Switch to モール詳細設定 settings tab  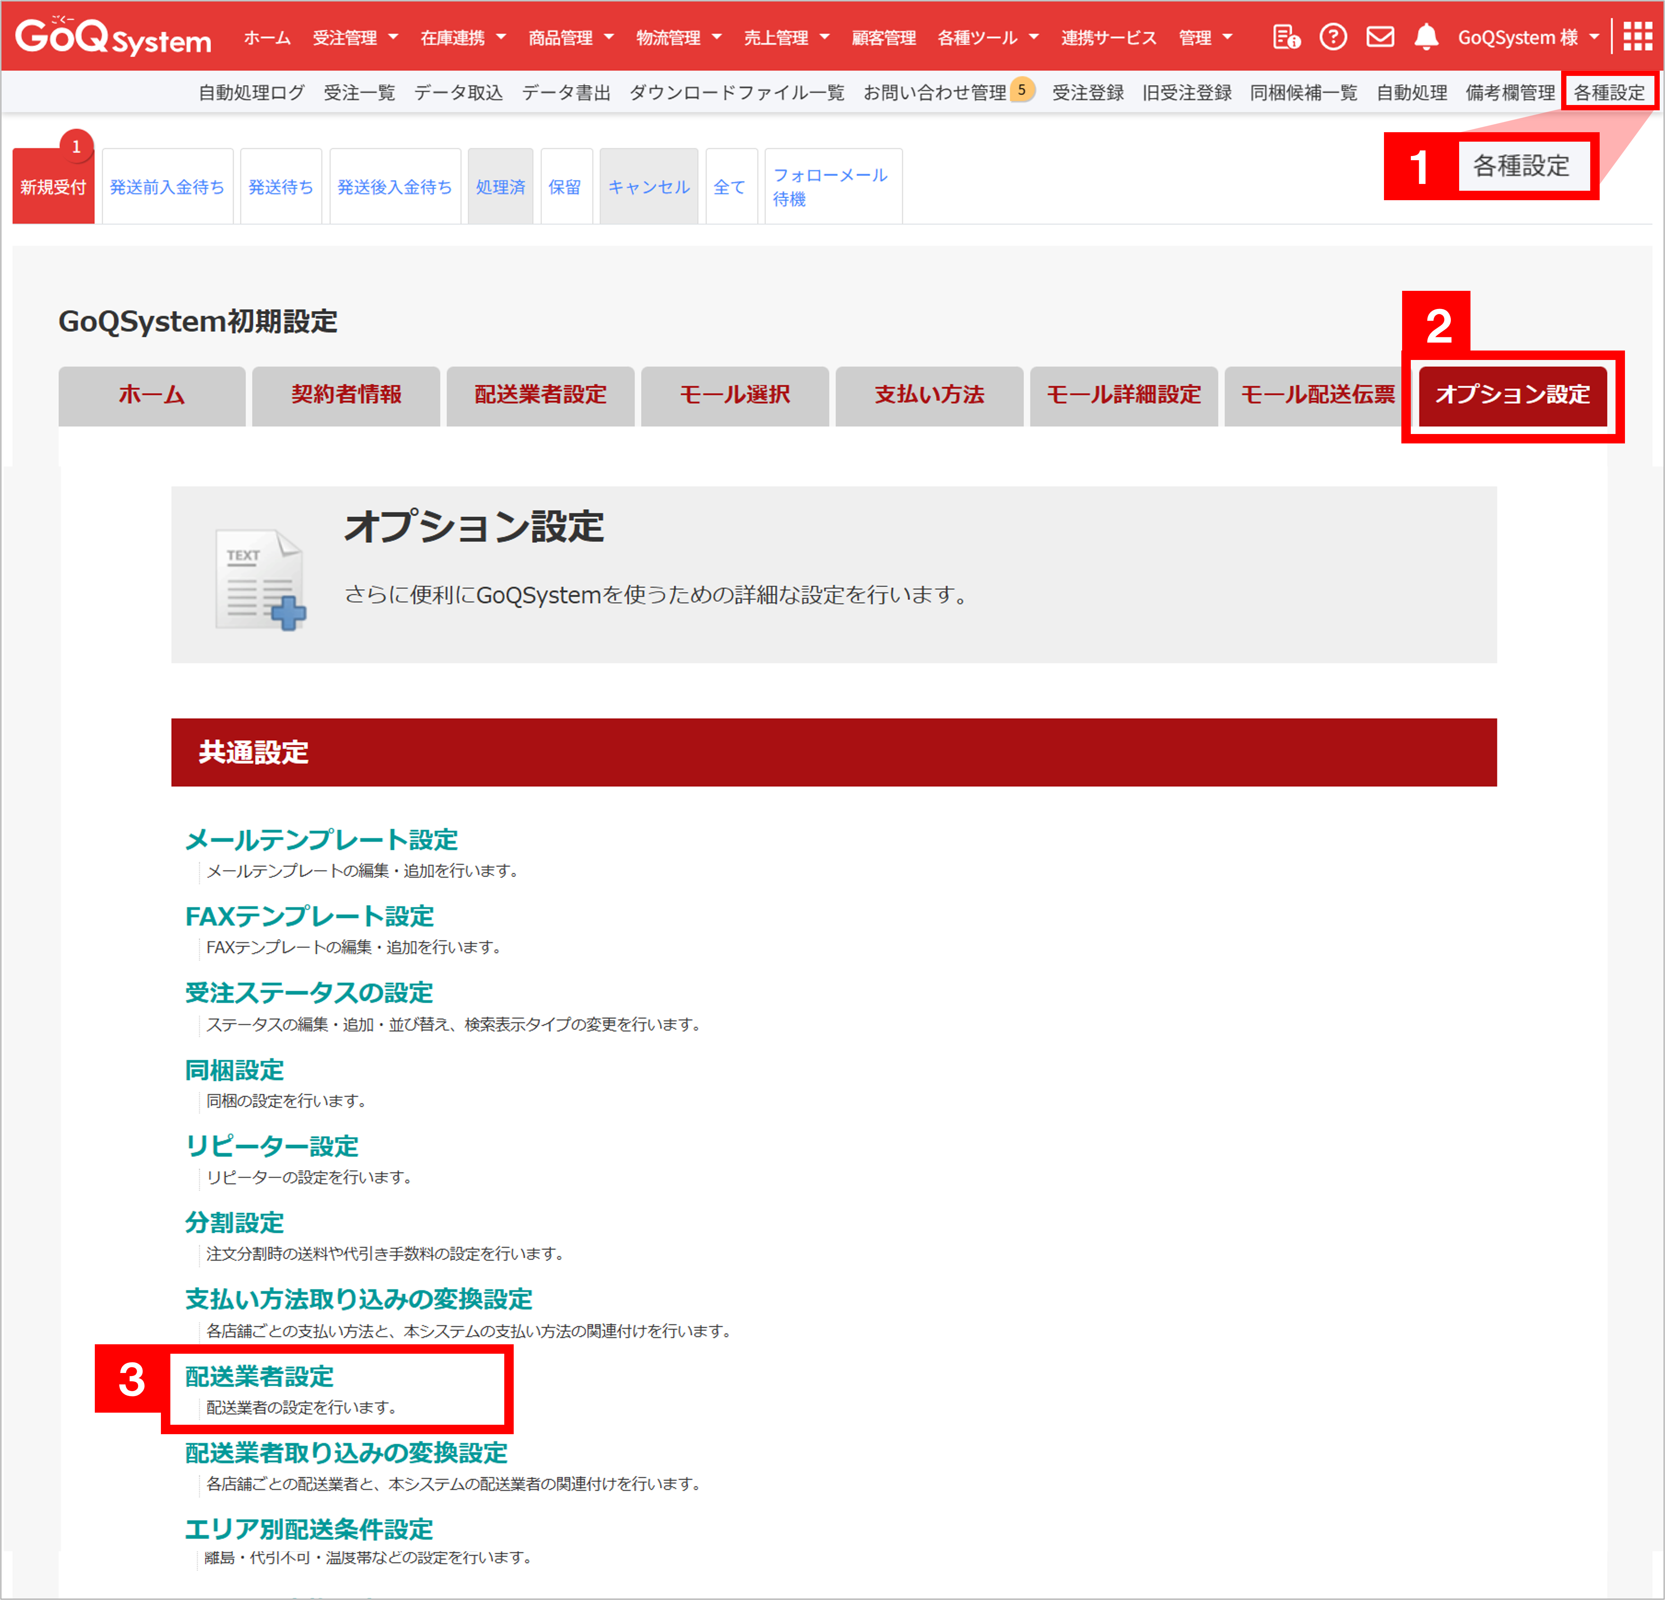pyautogui.click(x=1124, y=395)
